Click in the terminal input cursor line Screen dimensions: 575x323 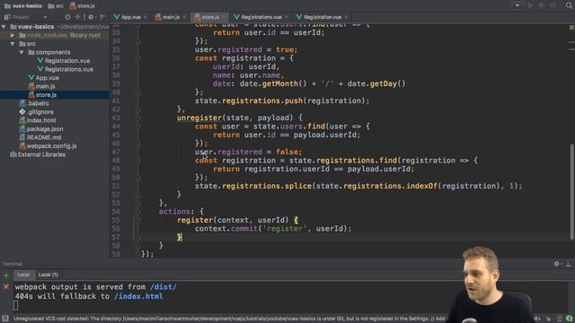coord(16,305)
